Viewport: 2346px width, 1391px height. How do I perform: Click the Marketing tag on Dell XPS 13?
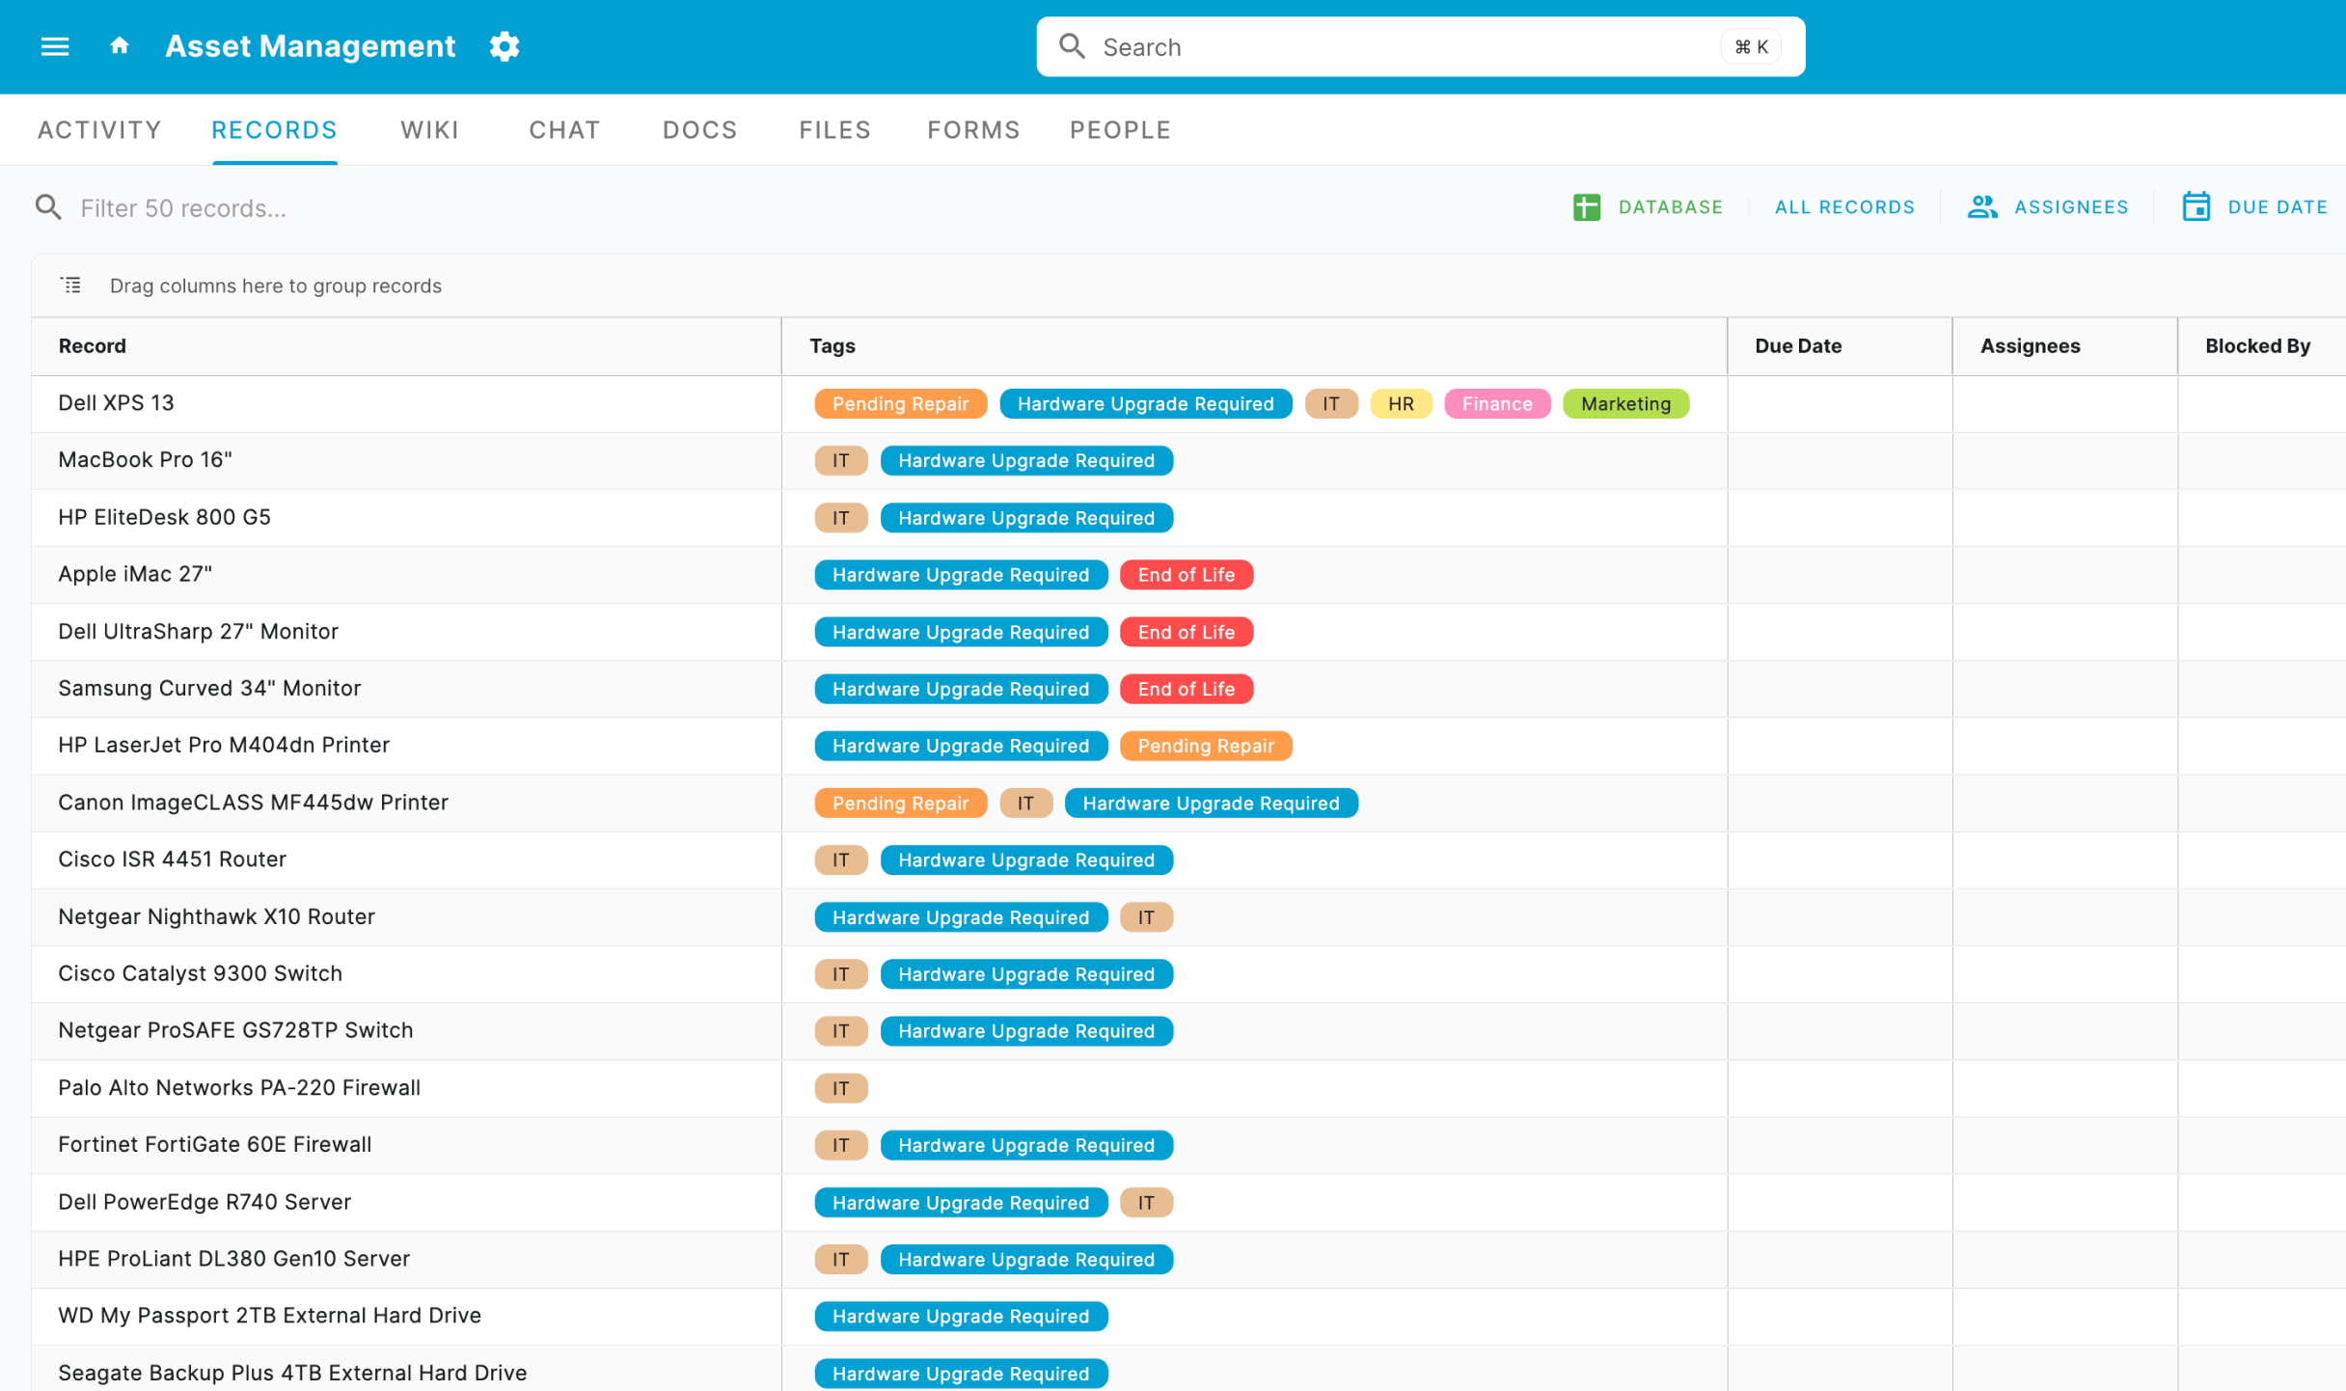pyautogui.click(x=1625, y=404)
